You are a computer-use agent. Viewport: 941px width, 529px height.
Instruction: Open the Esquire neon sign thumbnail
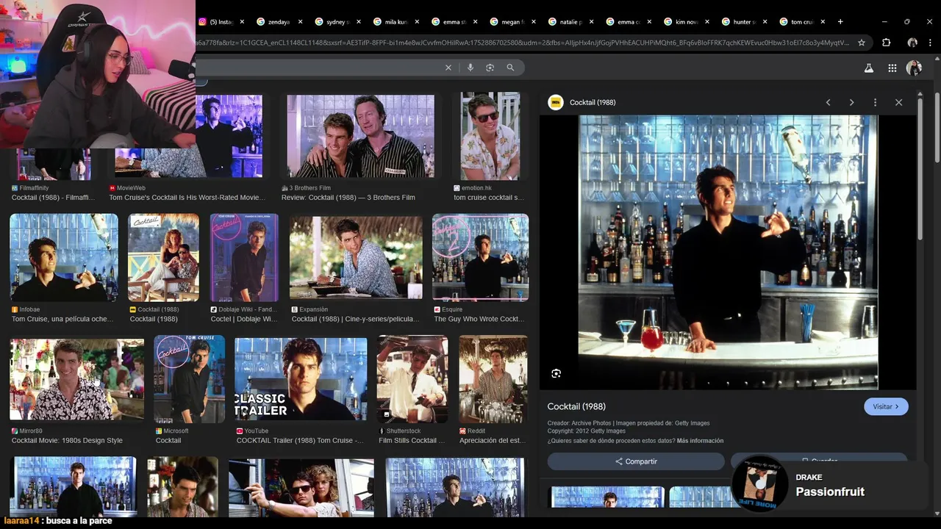[480, 257]
